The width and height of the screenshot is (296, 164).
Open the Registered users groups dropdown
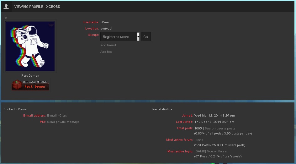[118, 37]
